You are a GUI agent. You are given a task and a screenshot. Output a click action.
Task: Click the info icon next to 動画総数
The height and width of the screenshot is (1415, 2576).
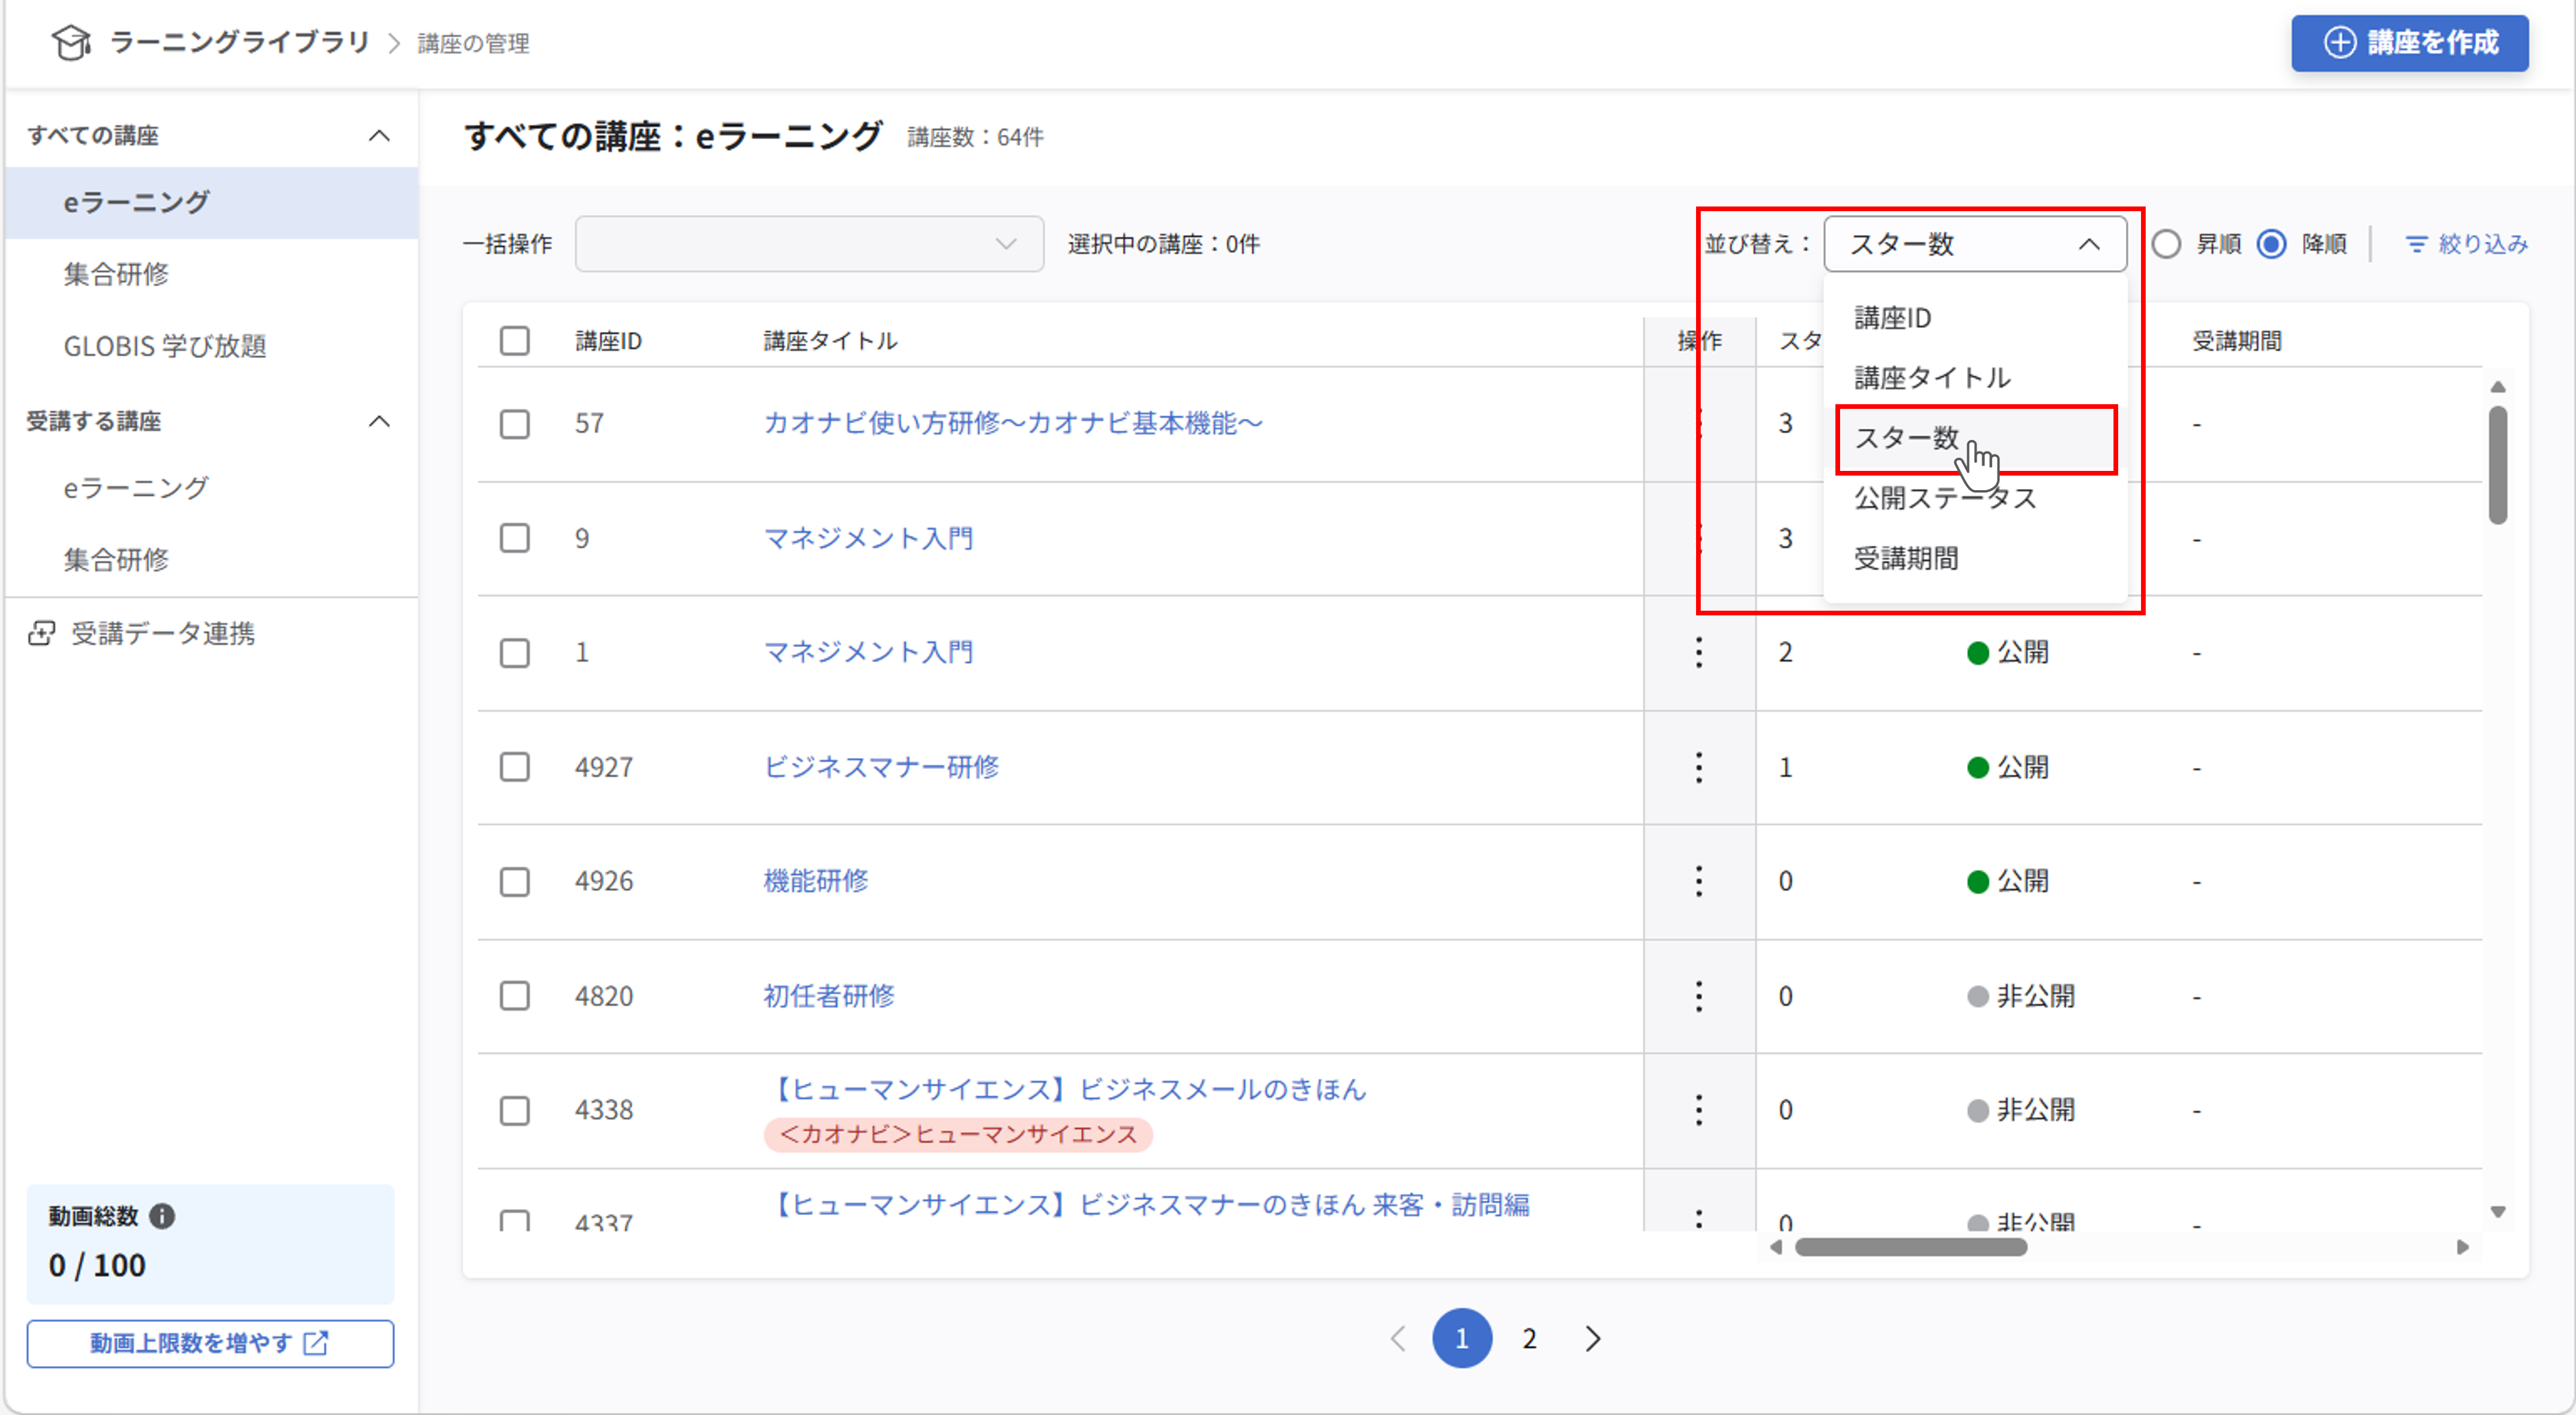tap(162, 1215)
